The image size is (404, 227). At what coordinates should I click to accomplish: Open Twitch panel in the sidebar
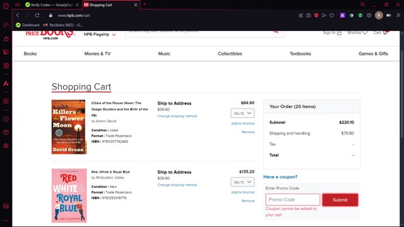(6, 52)
